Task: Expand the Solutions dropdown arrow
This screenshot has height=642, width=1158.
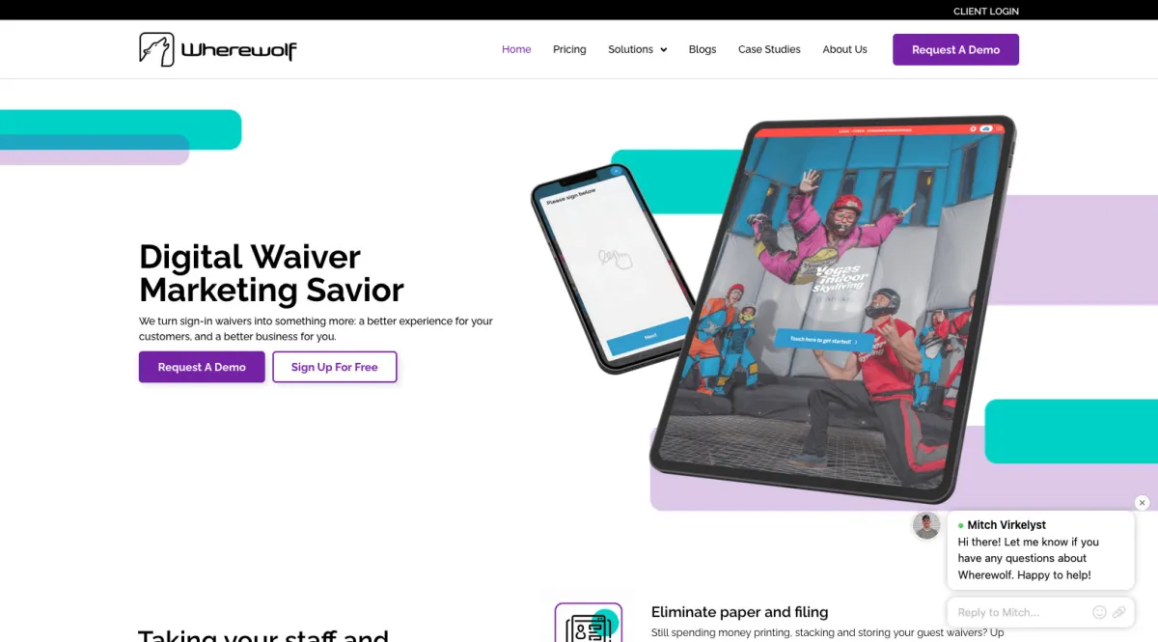Action: point(663,50)
